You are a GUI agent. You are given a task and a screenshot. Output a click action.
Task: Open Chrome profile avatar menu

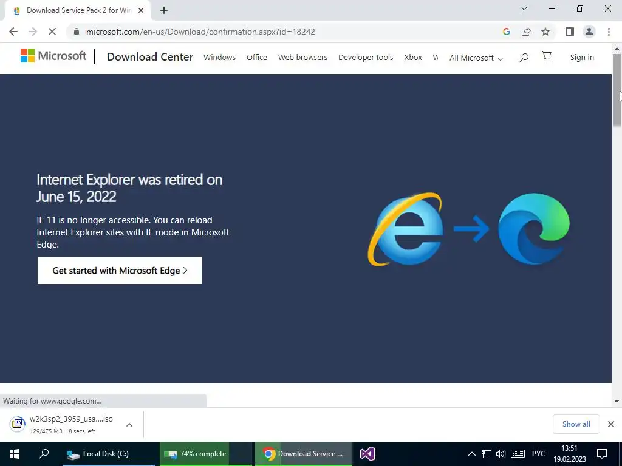pos(589,32)
